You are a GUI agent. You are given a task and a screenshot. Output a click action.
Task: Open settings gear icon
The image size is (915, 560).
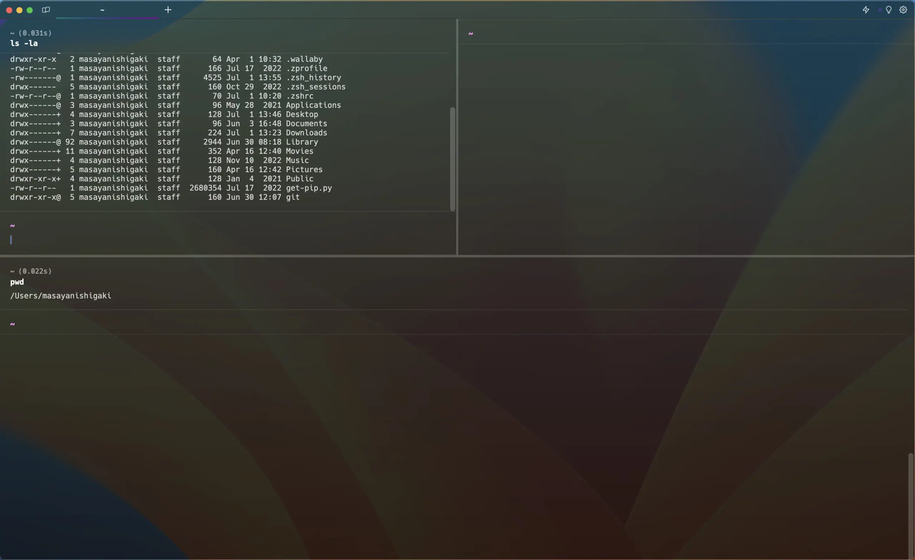pyautogui.click(x=903, y=10)
